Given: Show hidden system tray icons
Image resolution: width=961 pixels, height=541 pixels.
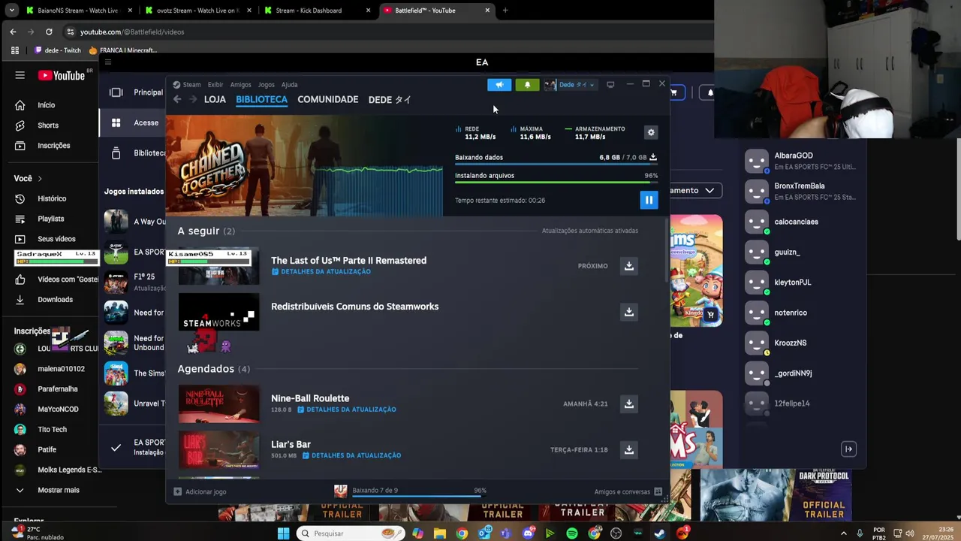Looking at the screenshot, I should 843,533.
